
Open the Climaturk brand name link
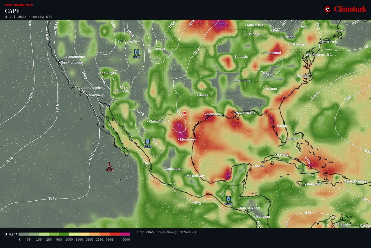[350, 9]
